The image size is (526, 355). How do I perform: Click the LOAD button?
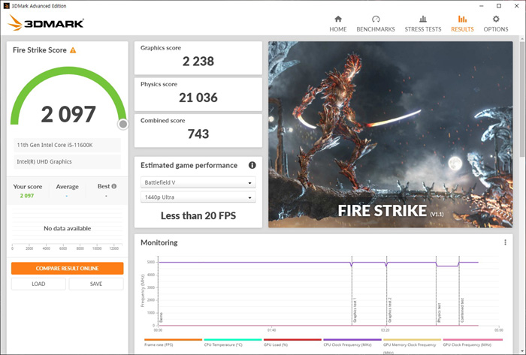(x=38, y=284)
